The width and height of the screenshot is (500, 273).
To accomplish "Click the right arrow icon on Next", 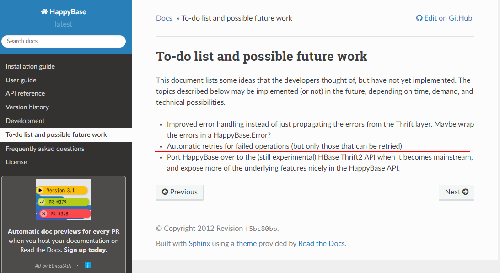I will click(466, 192).
